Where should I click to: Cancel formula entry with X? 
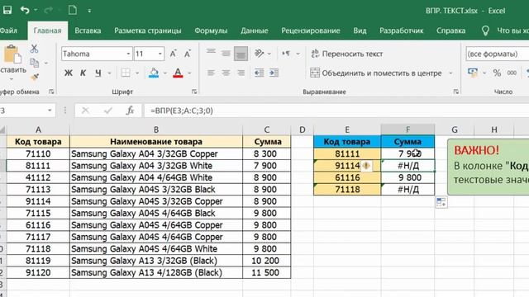pos(85,111)
